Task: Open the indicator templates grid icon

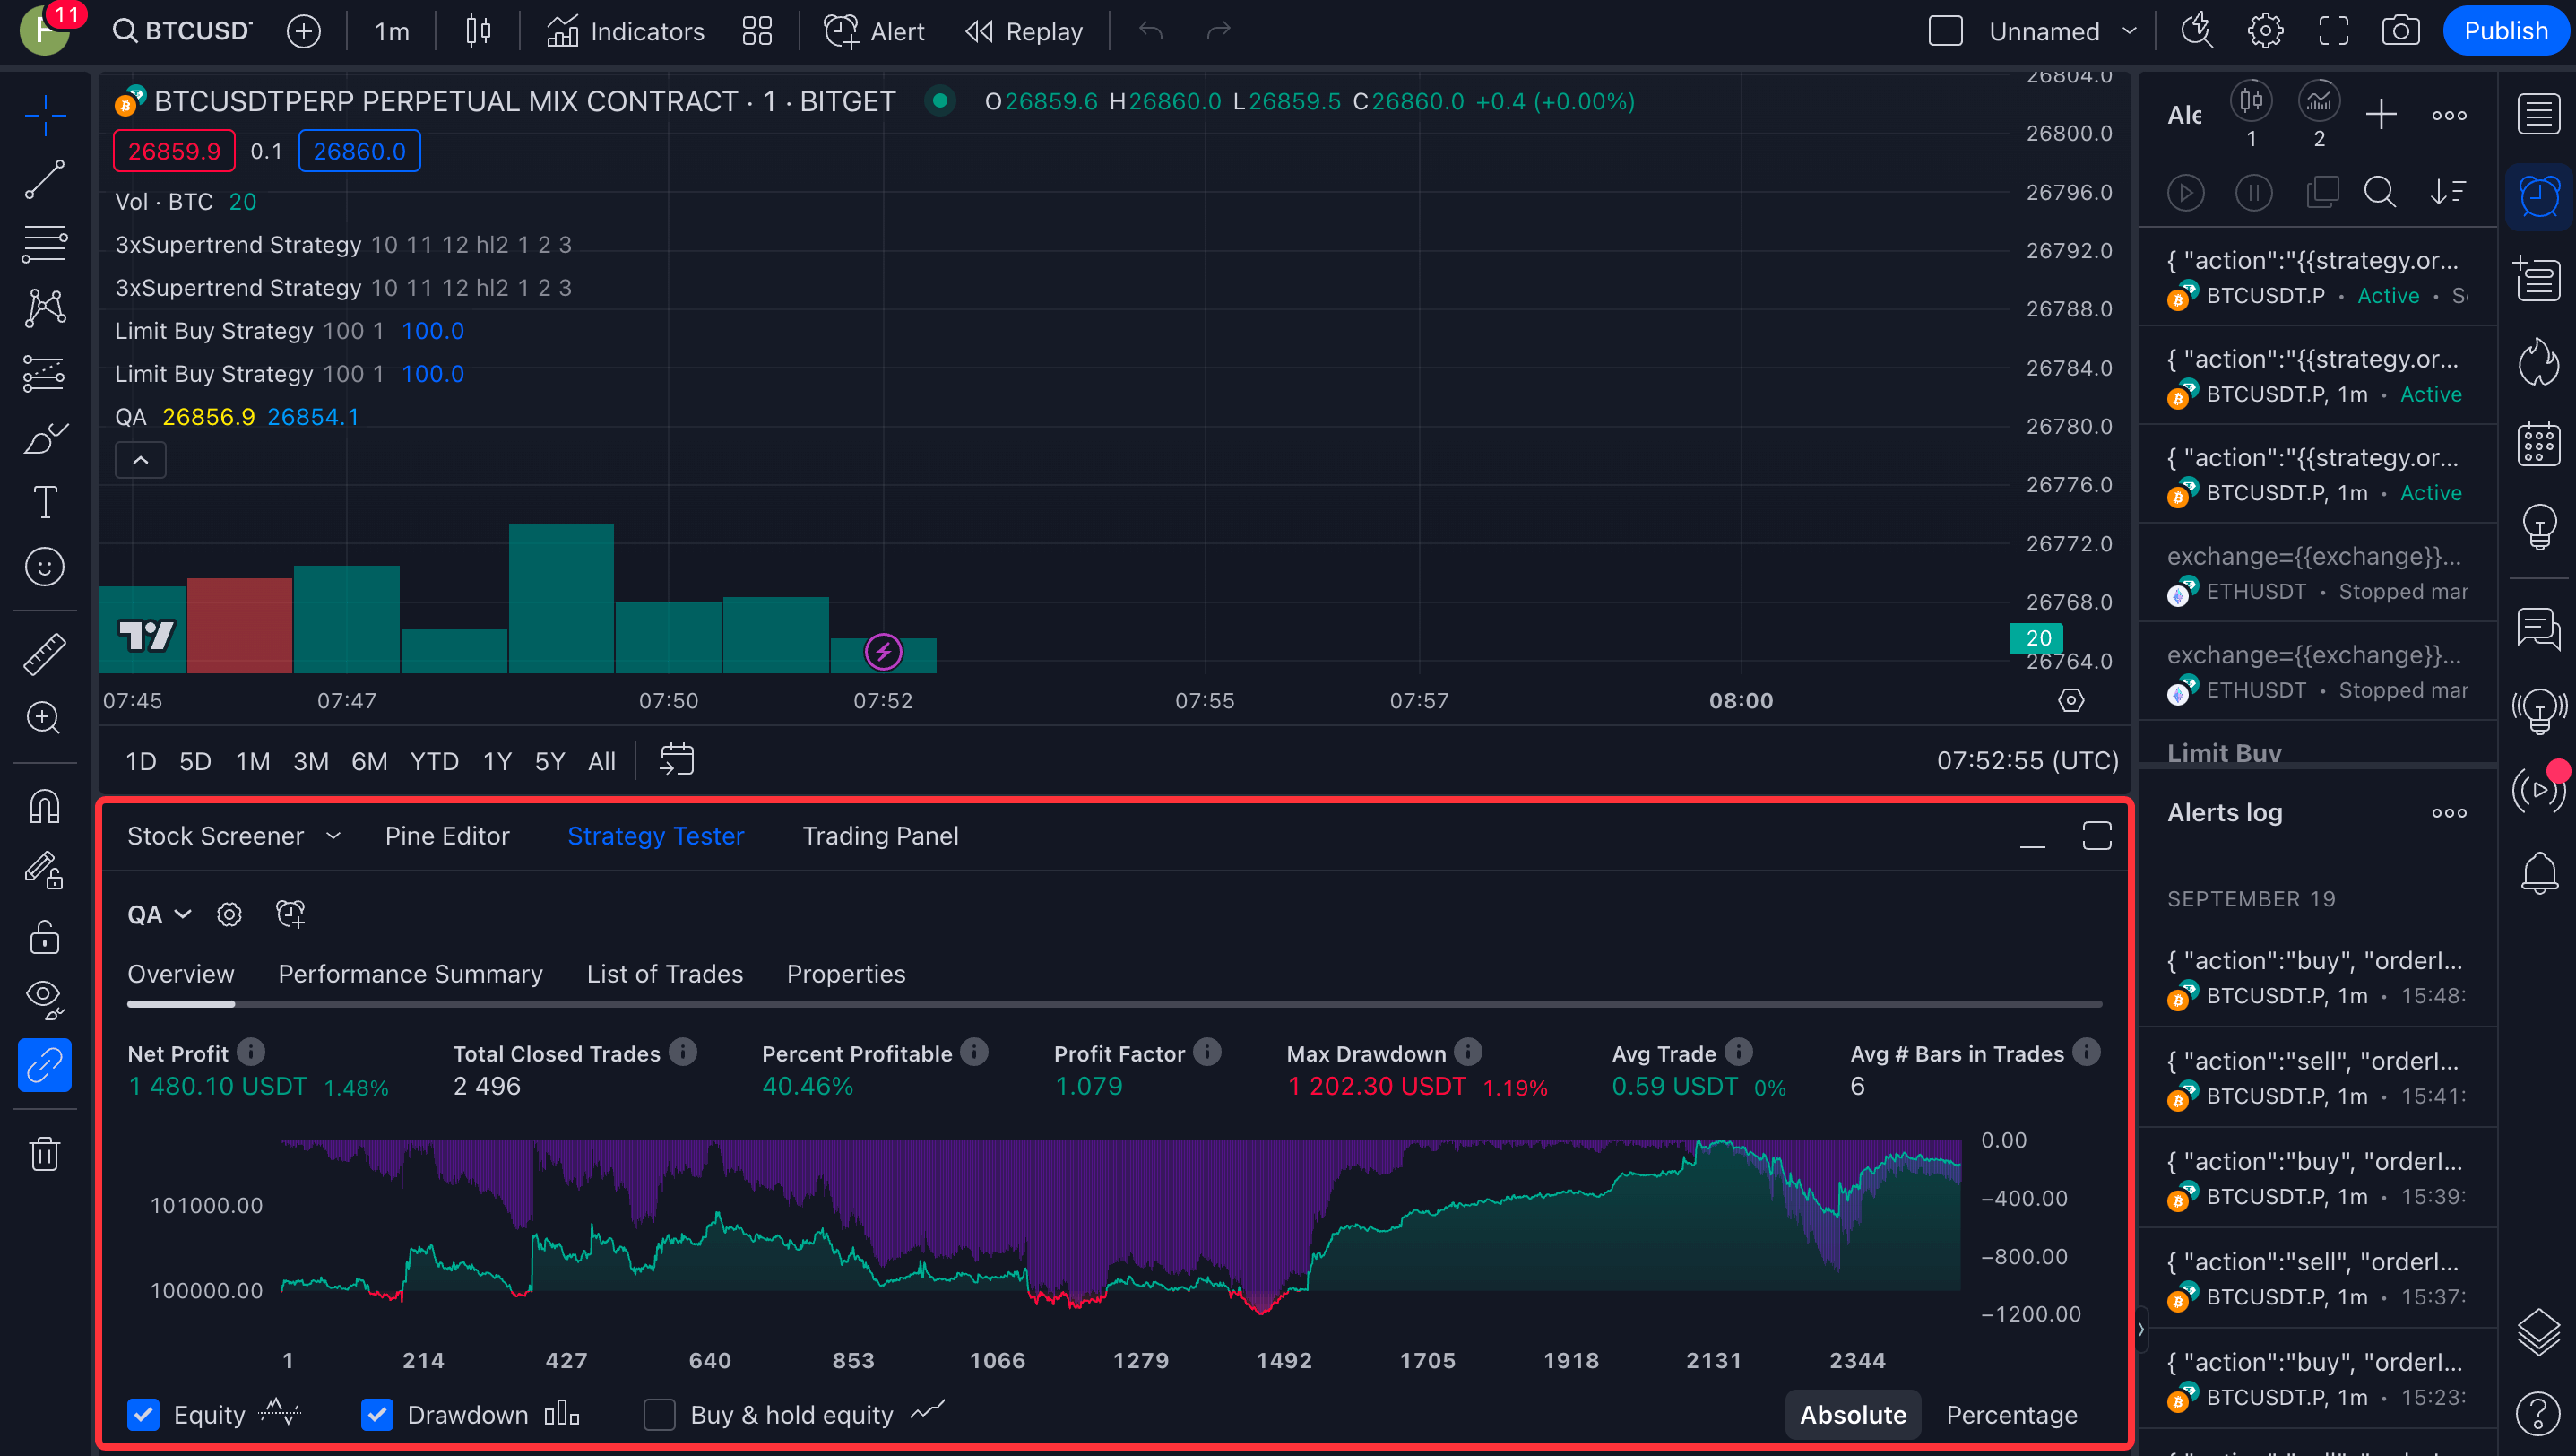Action: coord(757,31)
